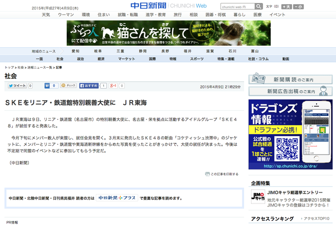Go to the 国際 section
This screenshot has height=226, width=336.
152,59
